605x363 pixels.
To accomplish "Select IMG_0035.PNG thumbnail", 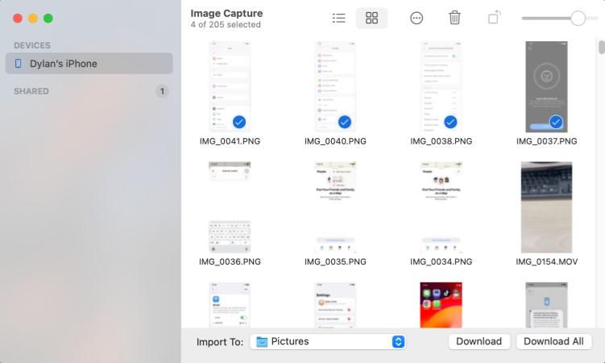I will point(335,207).
